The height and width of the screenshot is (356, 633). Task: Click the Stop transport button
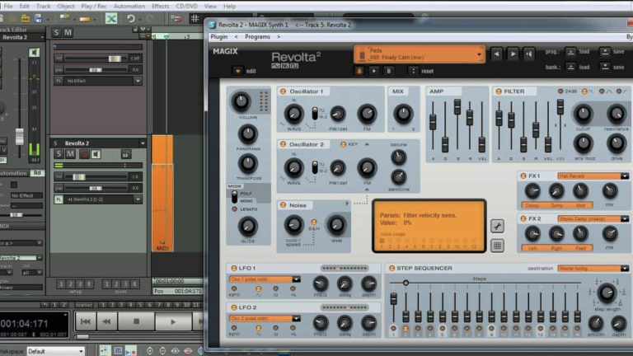pyautogui.click(x=136, y=321)
